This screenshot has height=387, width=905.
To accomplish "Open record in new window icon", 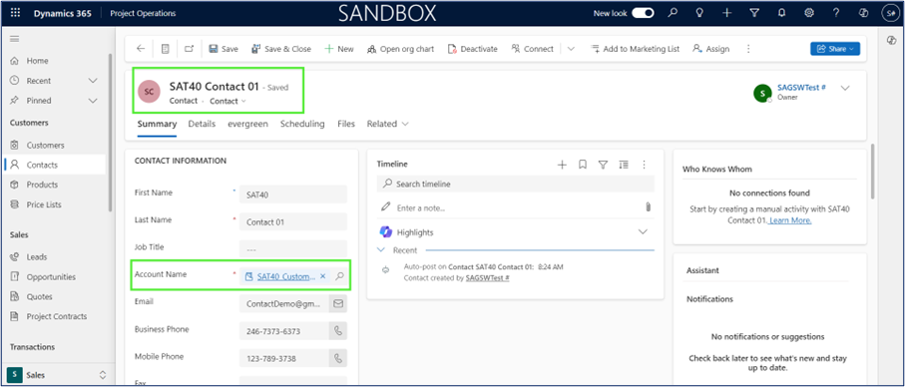I will pyautogui.click(x=189, y=49).
